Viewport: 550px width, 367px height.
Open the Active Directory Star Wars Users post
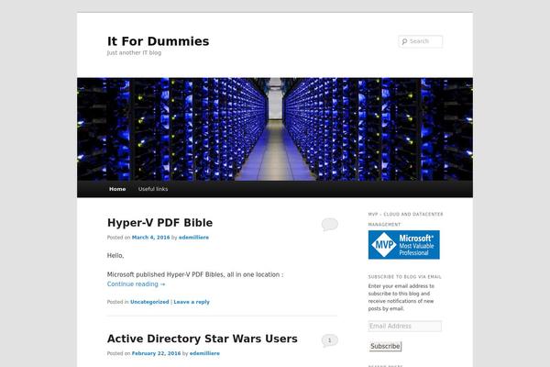[x=203, y=339]
